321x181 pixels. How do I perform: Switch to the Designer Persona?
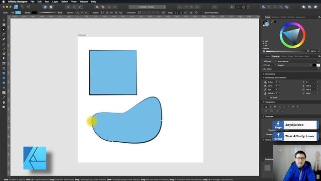tap(16, 7)
